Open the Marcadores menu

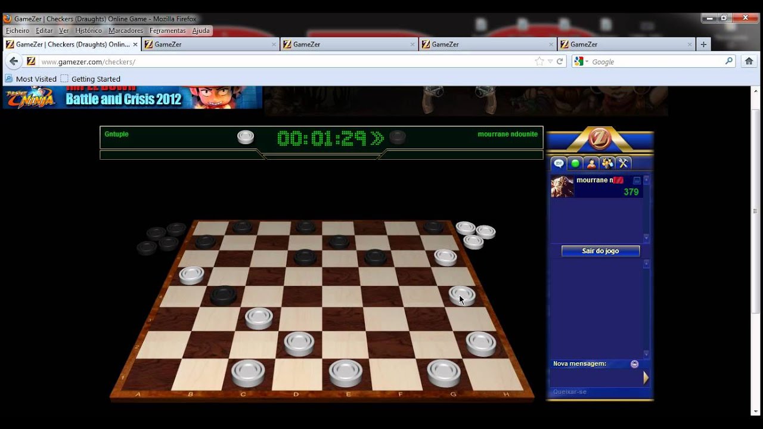[126, 30]
